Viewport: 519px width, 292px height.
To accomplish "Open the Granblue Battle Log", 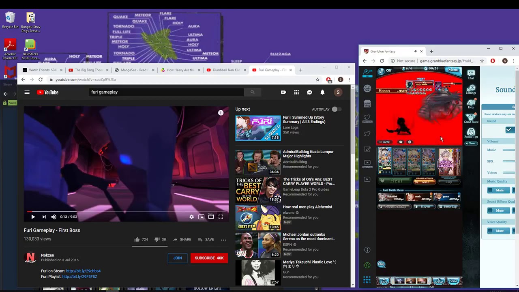I will (x=449, y=206).
